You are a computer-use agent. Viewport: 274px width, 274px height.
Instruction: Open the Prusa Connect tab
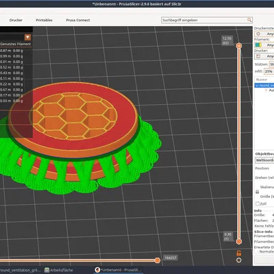(x=78, y=20)
